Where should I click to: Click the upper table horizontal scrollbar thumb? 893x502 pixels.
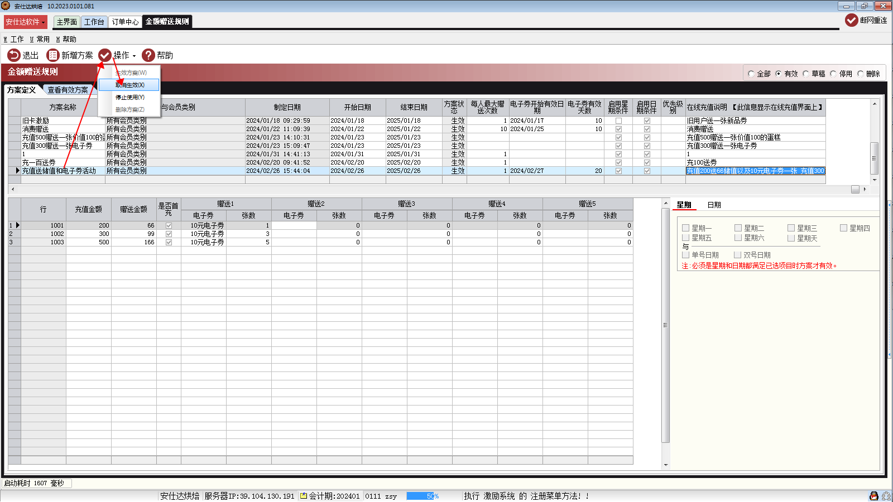click(x=855, y=189)
